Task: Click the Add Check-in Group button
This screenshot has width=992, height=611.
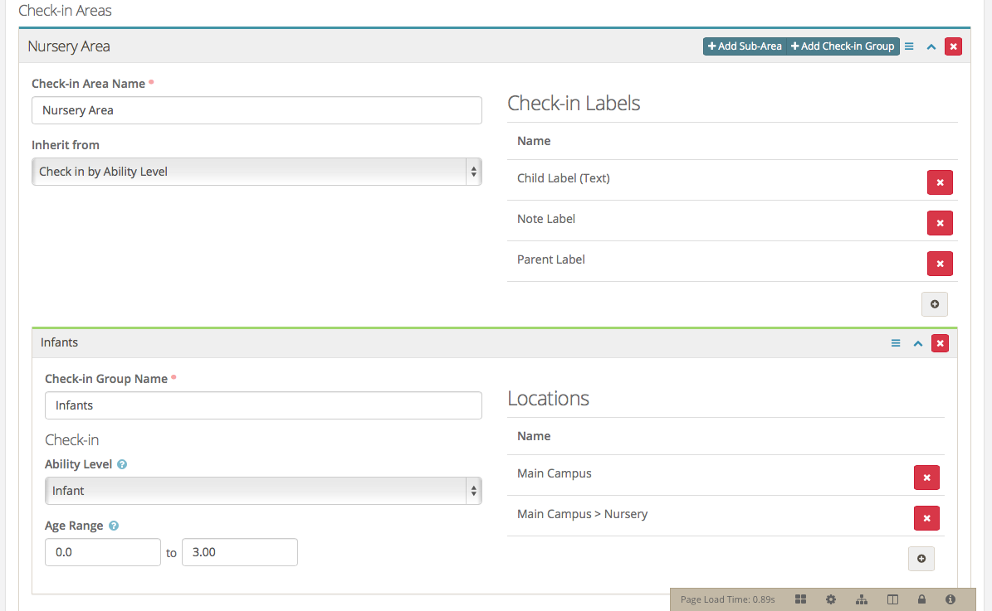Action: pyautogui.click(x=843, y=46)
